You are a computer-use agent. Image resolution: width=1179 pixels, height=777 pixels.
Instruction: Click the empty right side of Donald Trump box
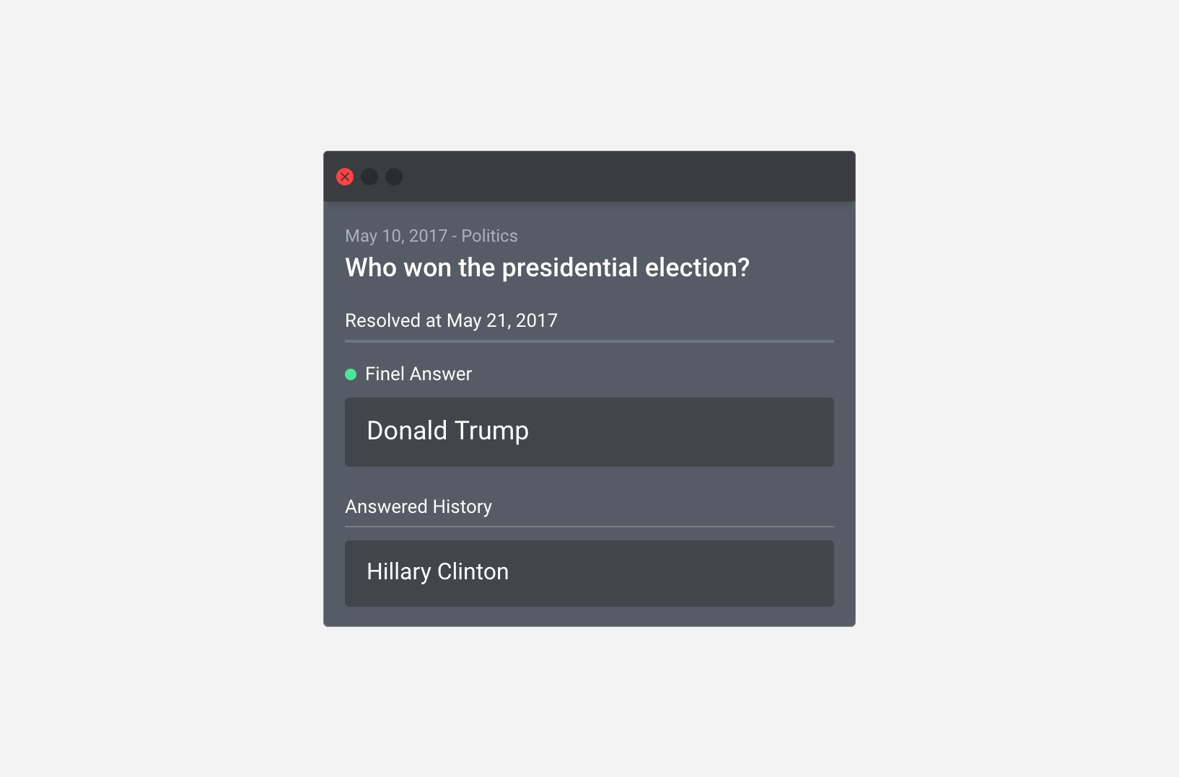tap(722, 431)
